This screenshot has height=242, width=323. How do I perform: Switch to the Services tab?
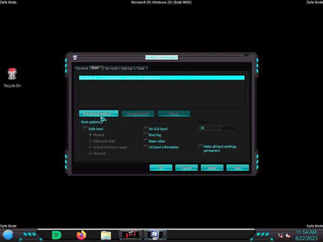pyautogui.click(x=111, y=68)
